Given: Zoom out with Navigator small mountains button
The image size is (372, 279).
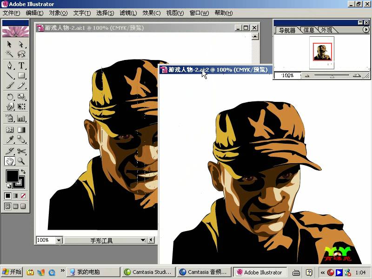Looking at the screenshot, I should (307, 76).
